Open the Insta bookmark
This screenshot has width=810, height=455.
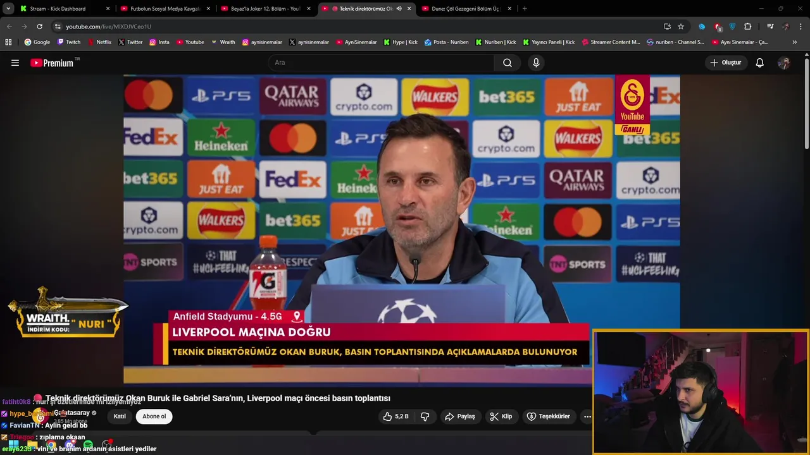click(x=159, y=42)
